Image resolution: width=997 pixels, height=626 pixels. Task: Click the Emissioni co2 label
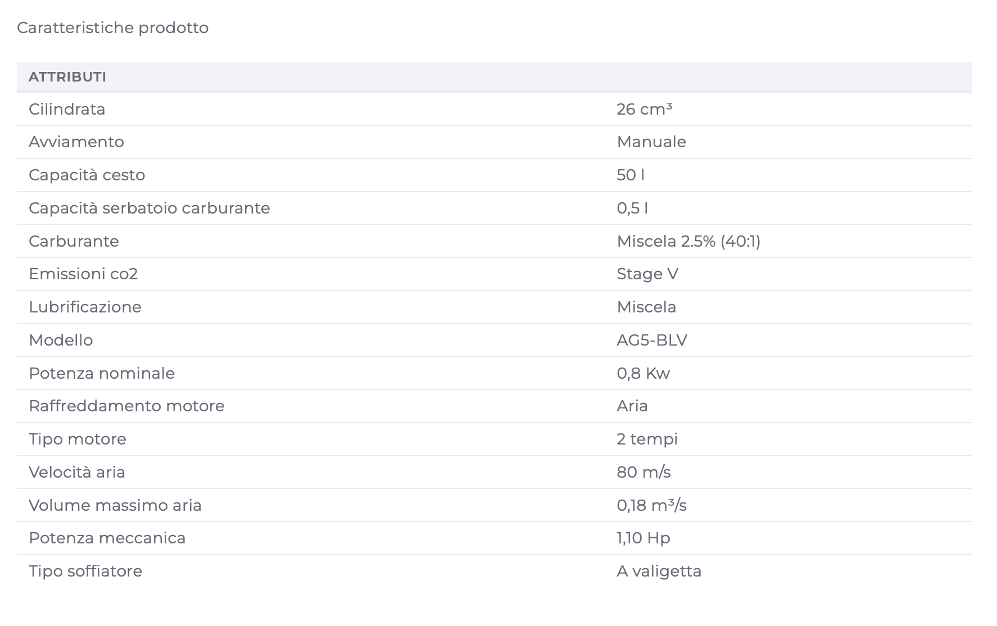click(83, 274)
